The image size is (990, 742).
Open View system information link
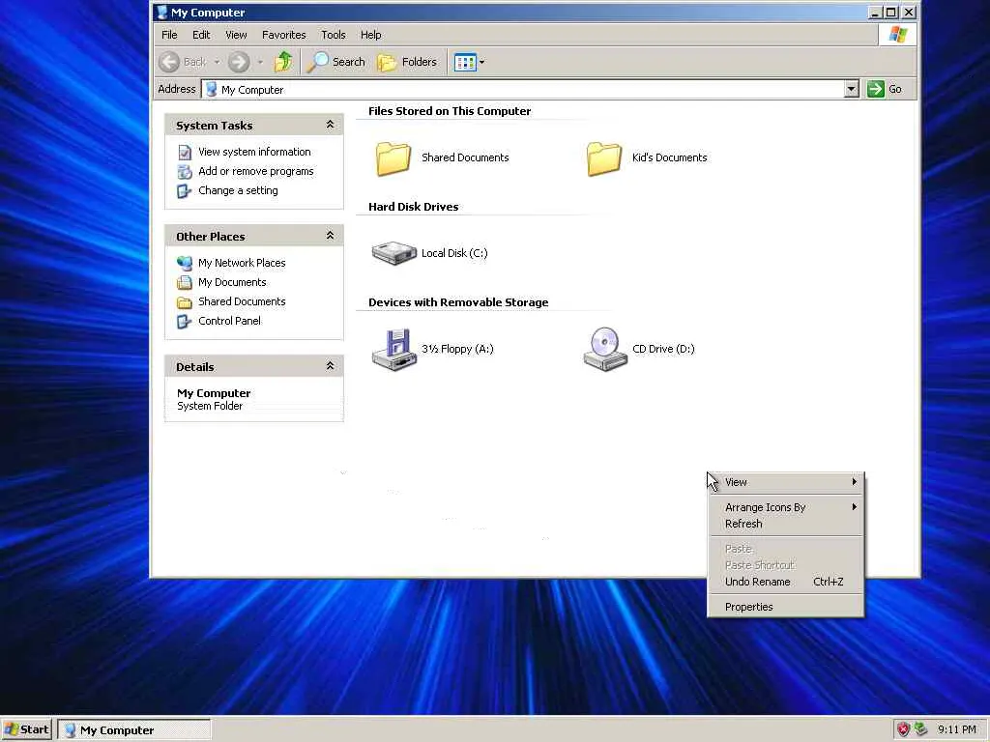254,152
